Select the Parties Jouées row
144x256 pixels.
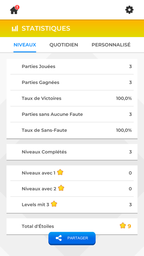[72, 67]
